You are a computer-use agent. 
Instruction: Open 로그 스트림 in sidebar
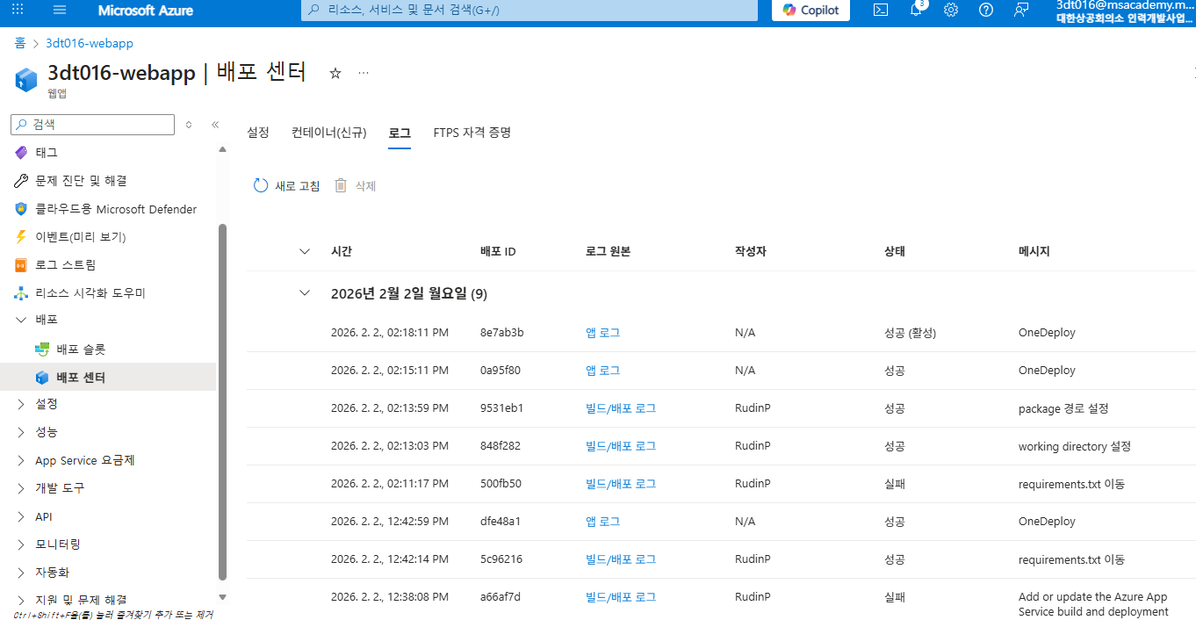pos(66,265)
